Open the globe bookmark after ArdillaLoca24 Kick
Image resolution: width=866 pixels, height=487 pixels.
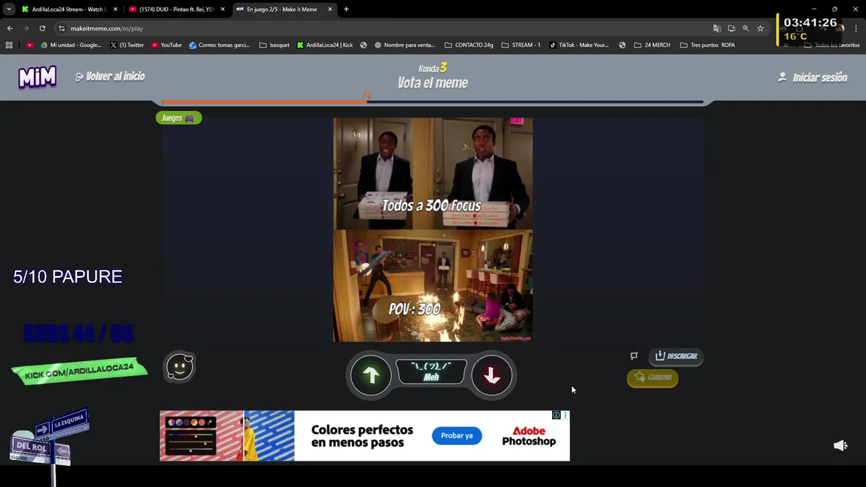363,45
